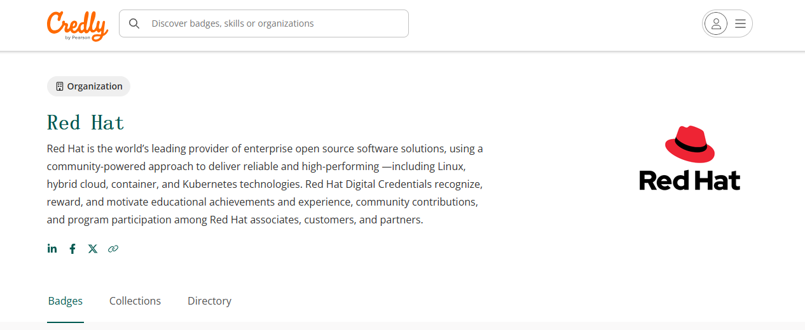Click the red fedora hat logo image
Viewport: 805px width, 330px height.
[x=690, y=144]
